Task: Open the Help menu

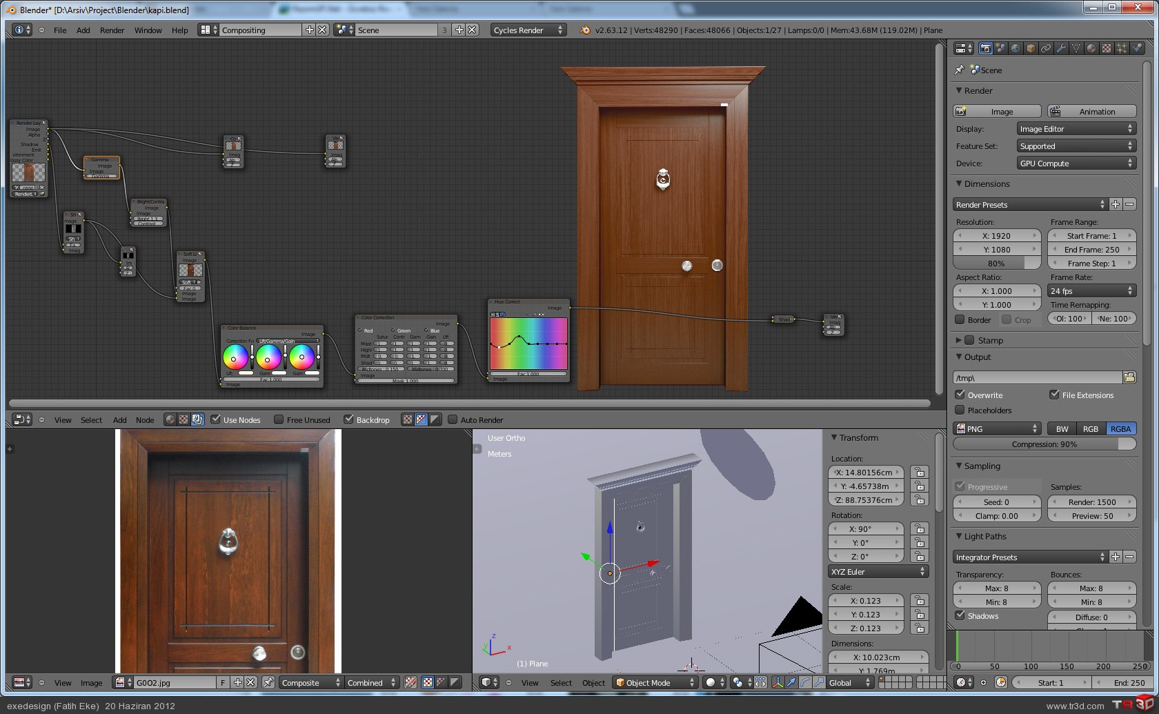Action: [x=179, y=30]
